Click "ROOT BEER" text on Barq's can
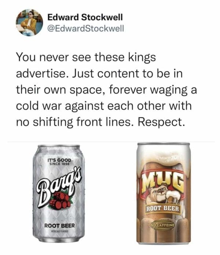 tap(60, 226)
